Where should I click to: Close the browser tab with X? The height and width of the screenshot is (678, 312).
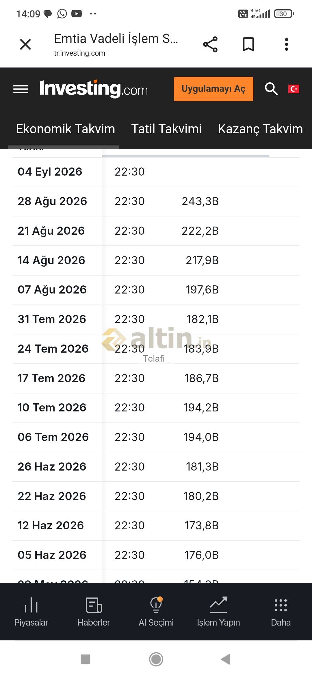[x=25, y=44]
